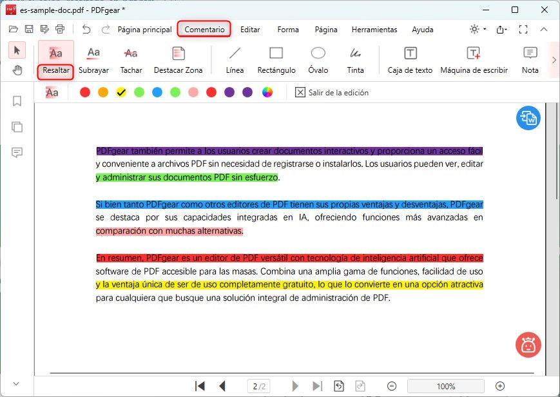This screenshot has height=397, width=560.
Task: Expand the share options dropdown
Action: coord(502,29)
